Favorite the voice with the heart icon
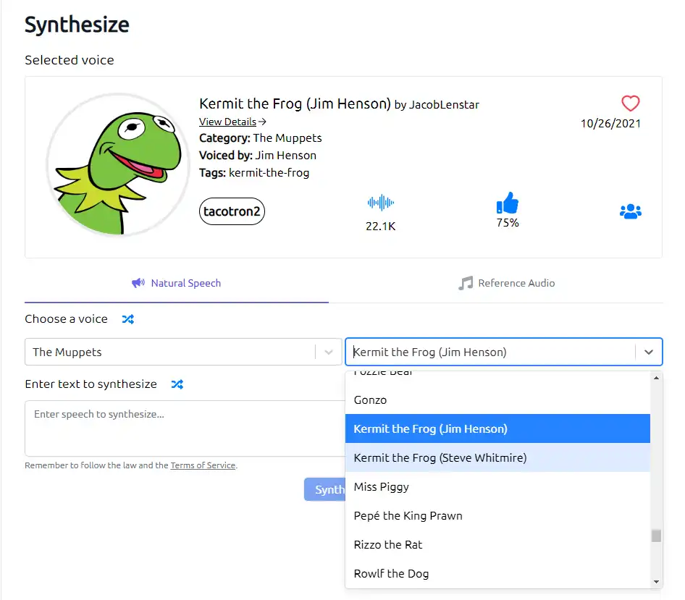The image size is (685, 600). tap(631, 103)
